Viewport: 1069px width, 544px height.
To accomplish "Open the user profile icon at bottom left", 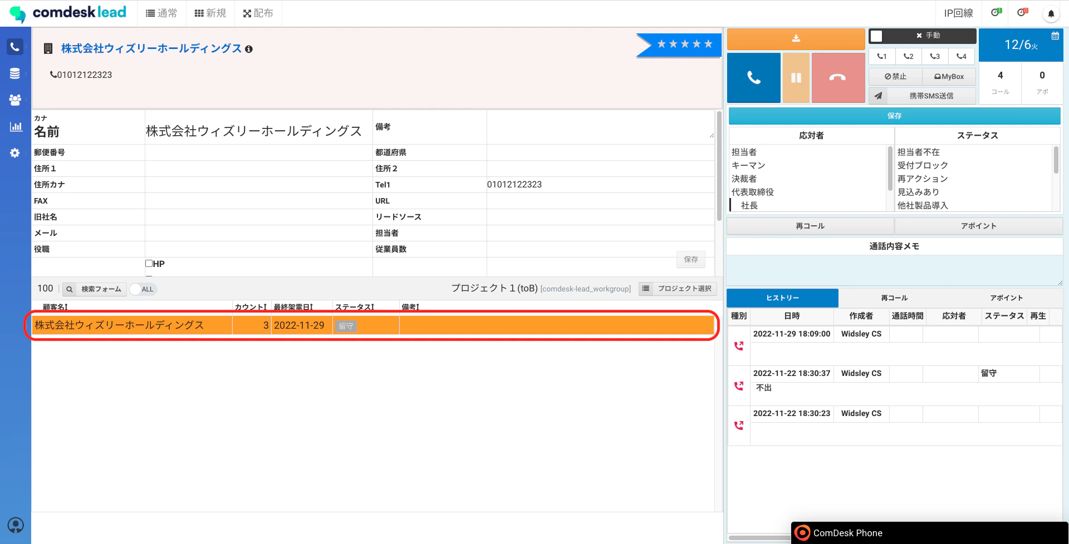I will [x=16, y=525].
